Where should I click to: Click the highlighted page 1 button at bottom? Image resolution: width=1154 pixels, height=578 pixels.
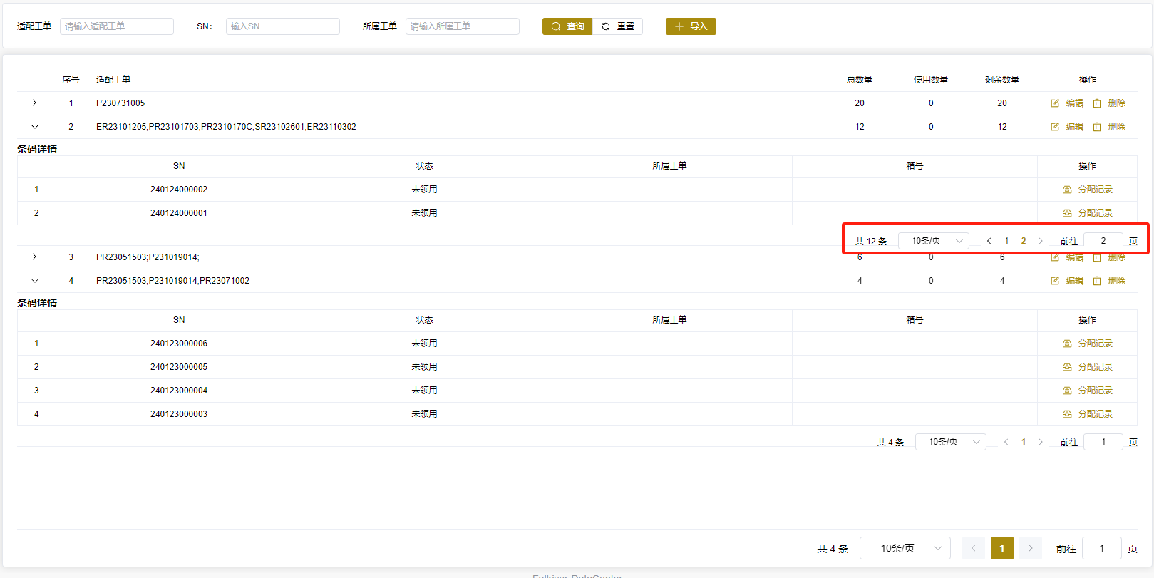[1002, 548]
